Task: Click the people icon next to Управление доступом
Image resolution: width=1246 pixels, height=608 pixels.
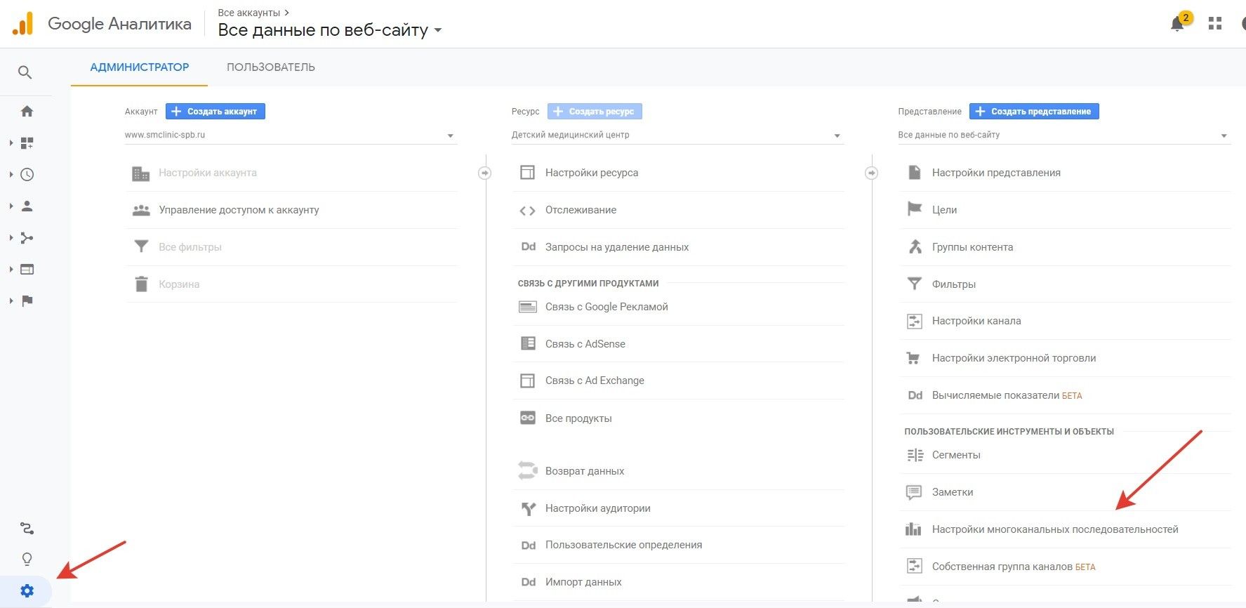Action: [141, 210]
